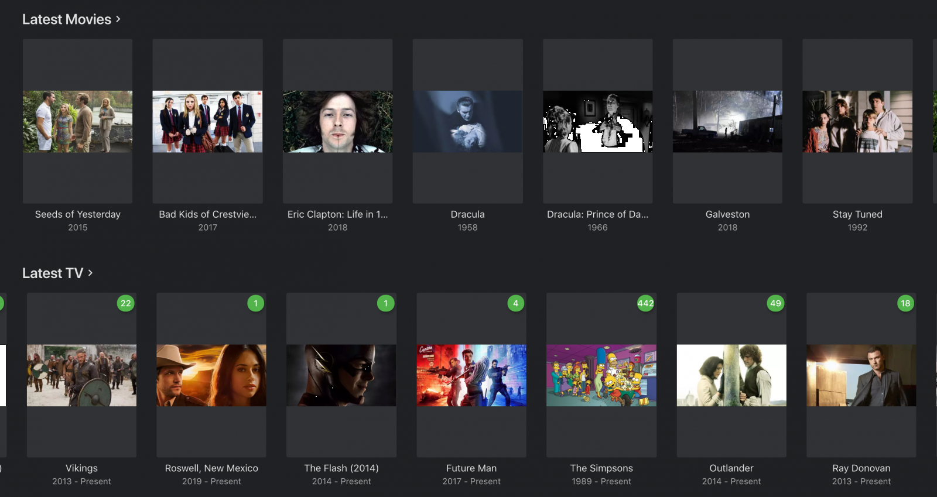Click the 2017 year under Bad Kids of Crestview
This screenshot has width=937, height=497.
click(x=208, y=228)
